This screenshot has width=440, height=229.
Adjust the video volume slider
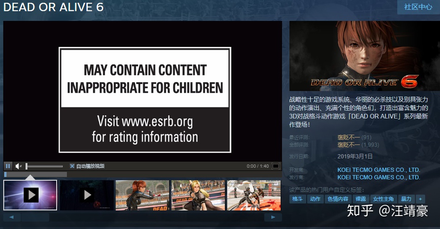(x=44, y=166)
